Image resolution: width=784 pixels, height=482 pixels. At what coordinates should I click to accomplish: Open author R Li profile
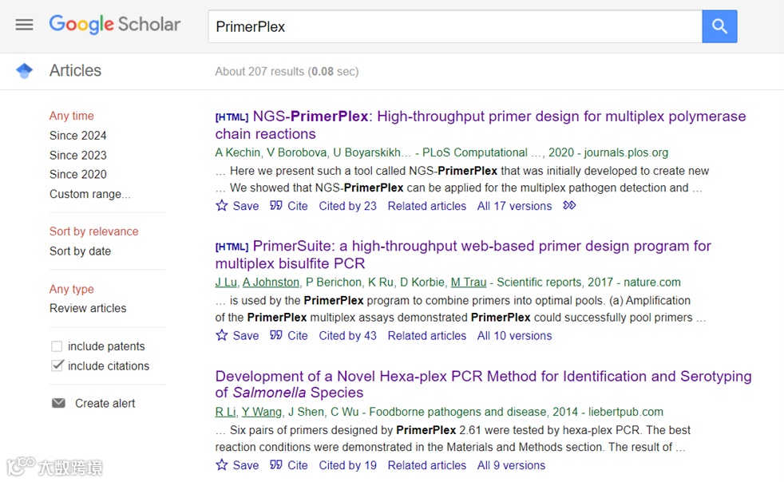pyautogui.click(x=225, y=412)
